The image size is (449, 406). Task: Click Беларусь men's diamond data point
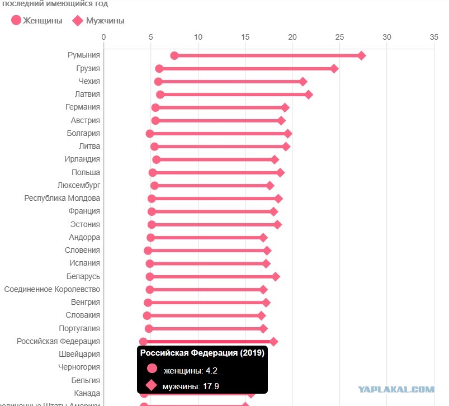click(276, 277)
